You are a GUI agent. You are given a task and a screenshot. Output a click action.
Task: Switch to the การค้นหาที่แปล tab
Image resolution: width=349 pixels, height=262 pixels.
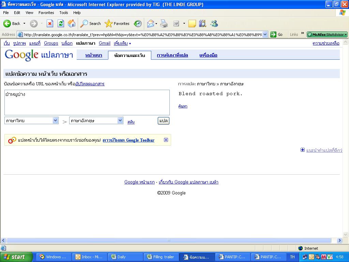coord(172,55)
